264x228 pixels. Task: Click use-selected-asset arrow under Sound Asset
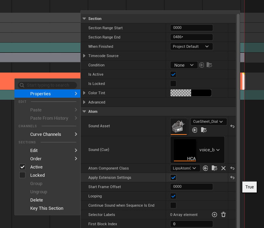[195, 130]
